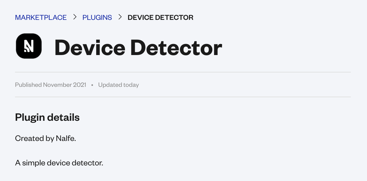This screenshot has width=367, height=181.
Task: Click the chevron after PLUGINS
Action: (x=120, y=17)
